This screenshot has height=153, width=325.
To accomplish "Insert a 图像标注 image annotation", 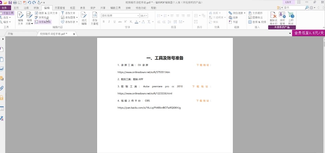I will pos(255,18).
